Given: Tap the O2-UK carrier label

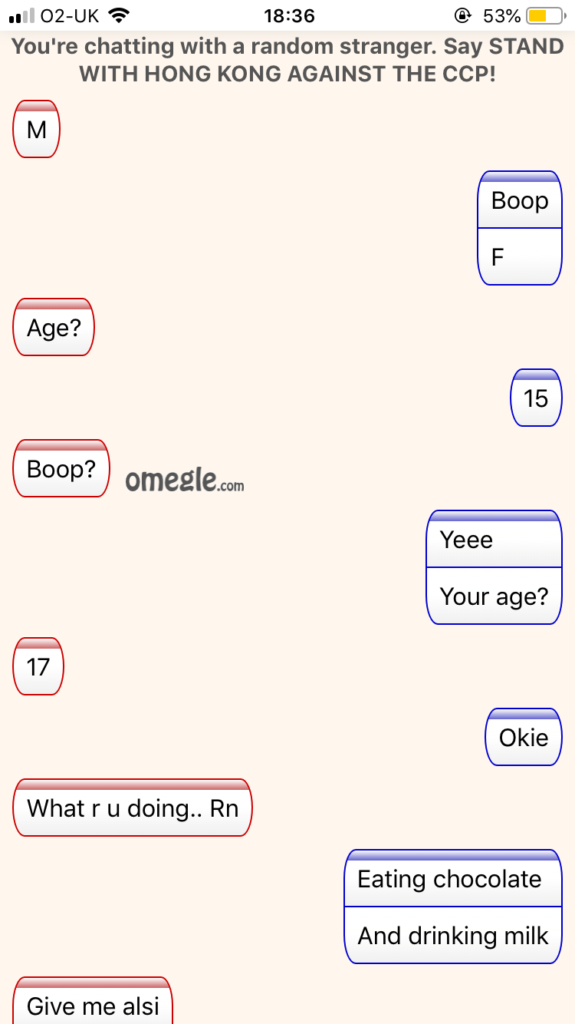Looking at the screenshot, I should pyautogui.click(x=70, y=15).
